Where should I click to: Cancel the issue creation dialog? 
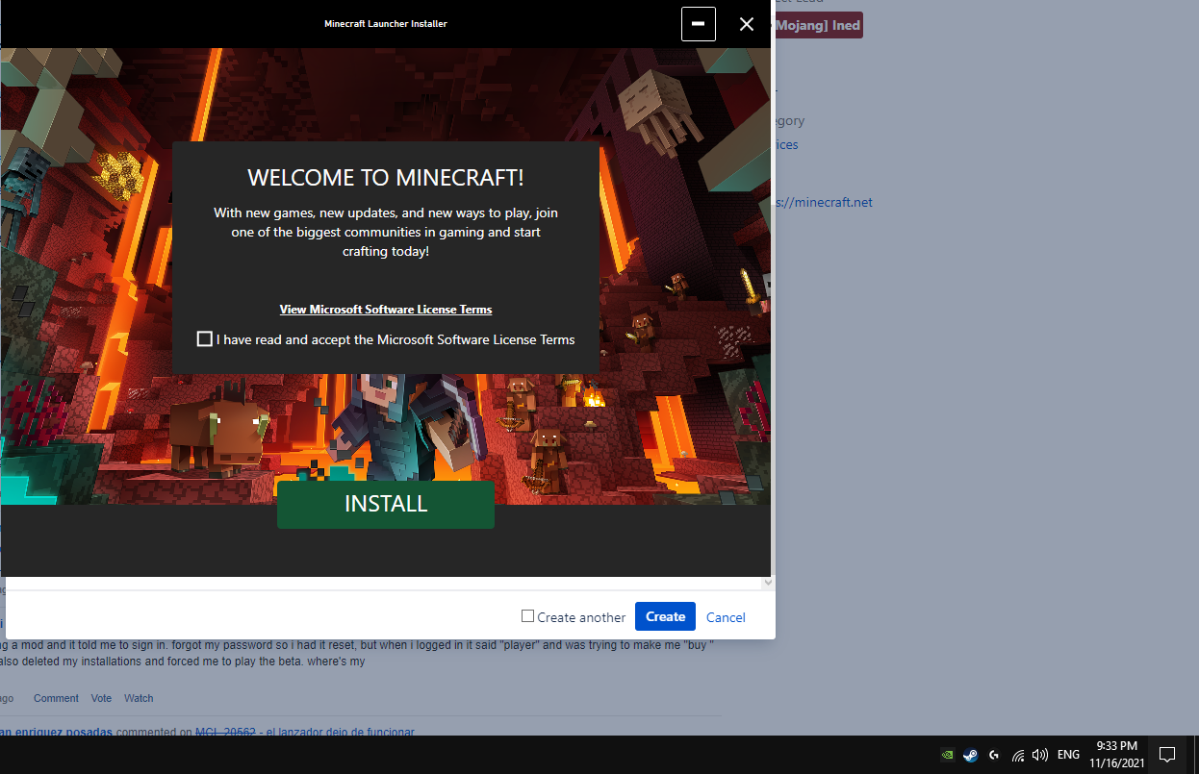point(726,617)
